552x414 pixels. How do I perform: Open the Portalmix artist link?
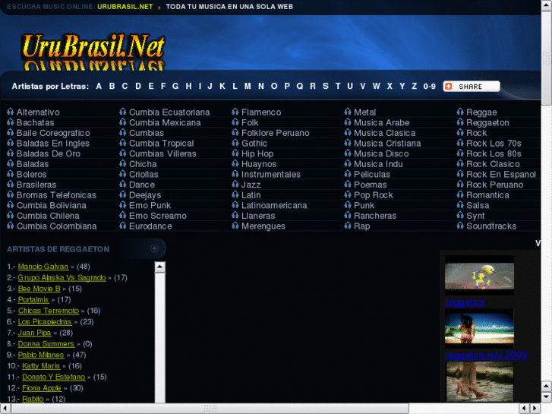(x=33, y=299)
